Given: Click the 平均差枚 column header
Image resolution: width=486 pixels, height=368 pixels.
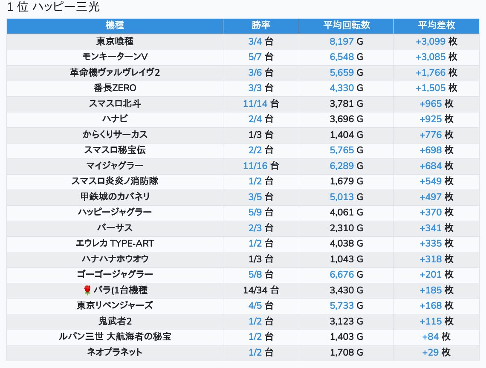Looking at the screenshot, I should coord(436,26).
